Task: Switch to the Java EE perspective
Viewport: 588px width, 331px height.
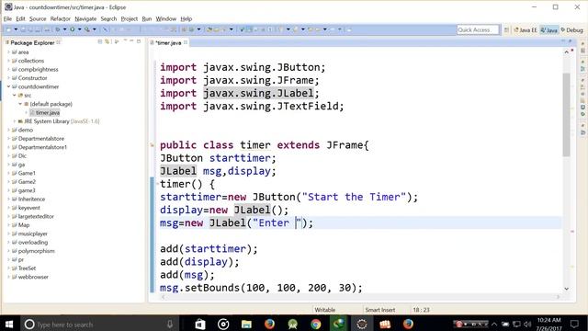Action: click(x=526, y=30)
